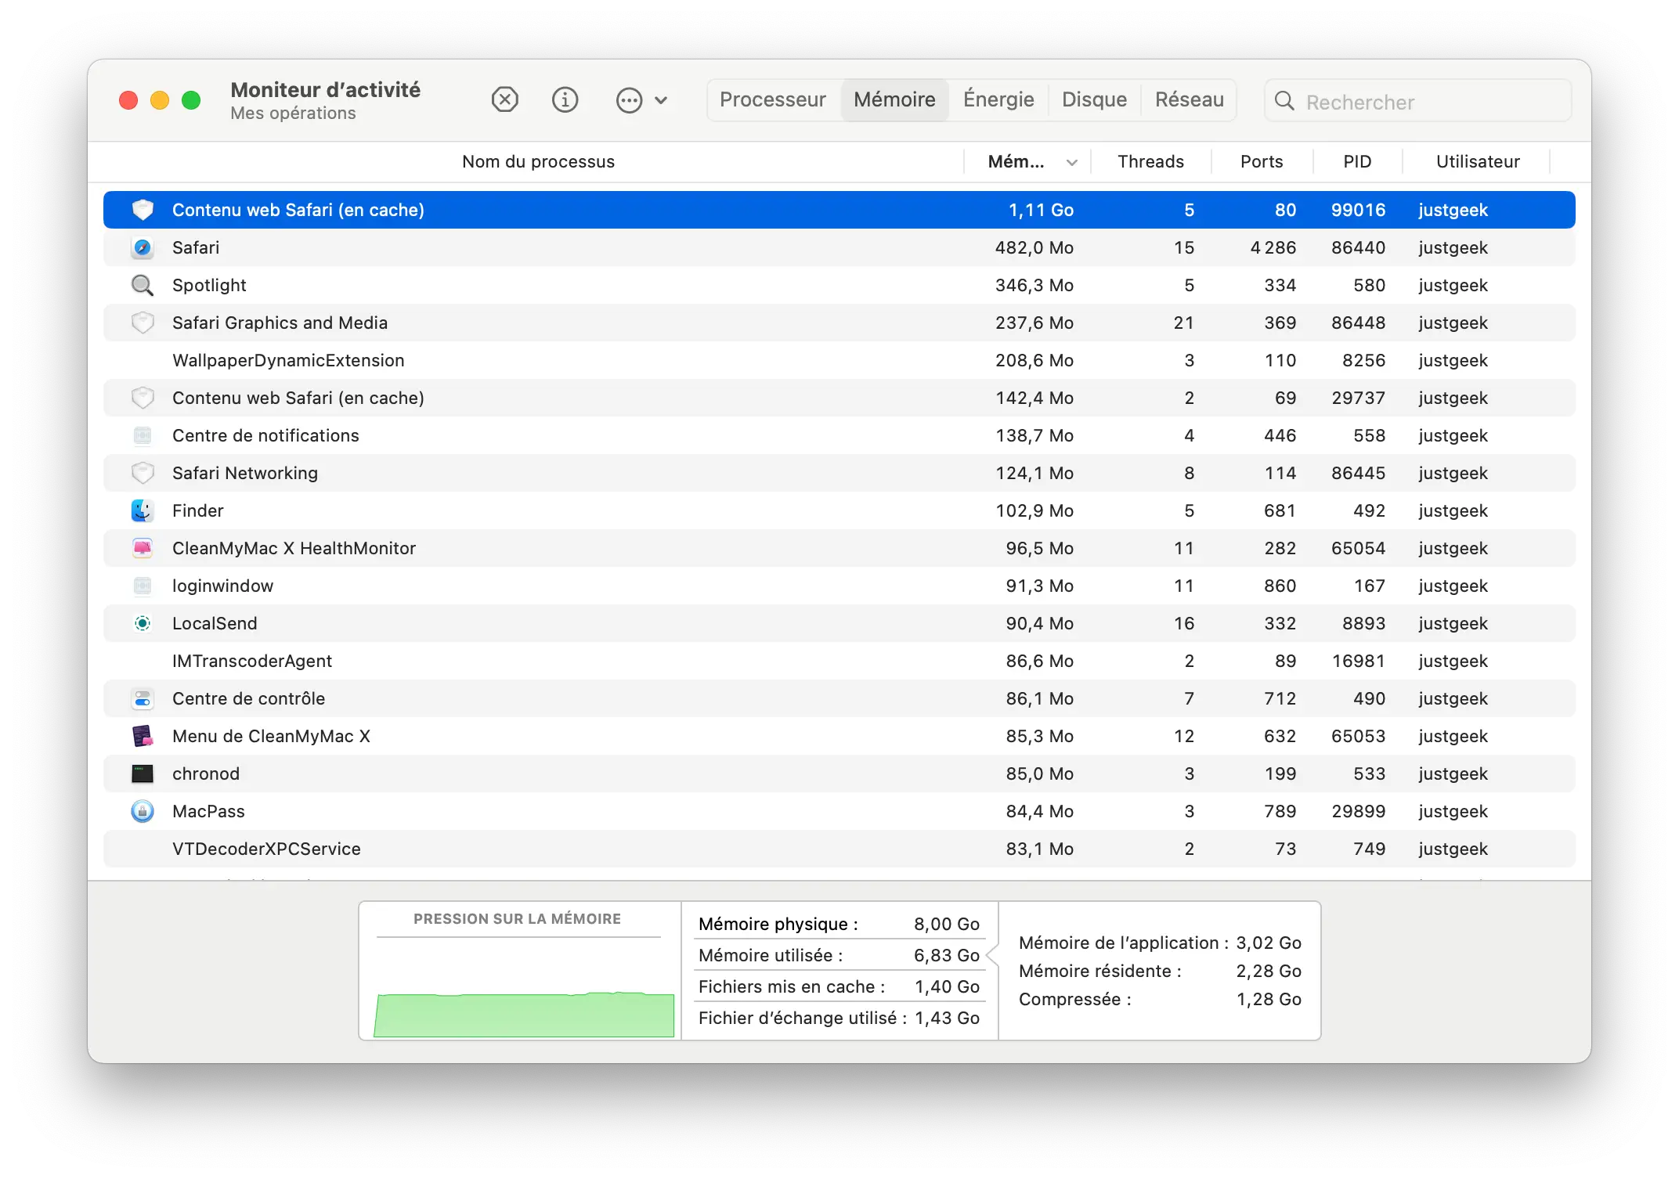
Task: Click the Safari compass icon
Action: [143, 247]
